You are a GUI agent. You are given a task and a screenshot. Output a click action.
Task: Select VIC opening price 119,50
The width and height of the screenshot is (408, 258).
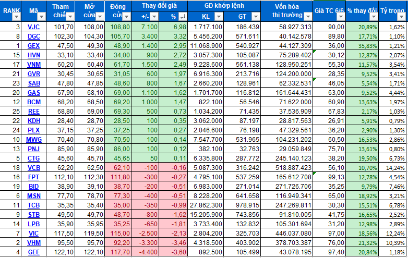[90, 233]
